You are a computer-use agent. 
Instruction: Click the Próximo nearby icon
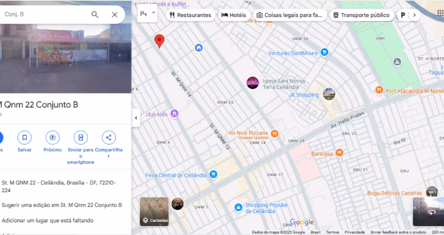[x=52, y=137]
